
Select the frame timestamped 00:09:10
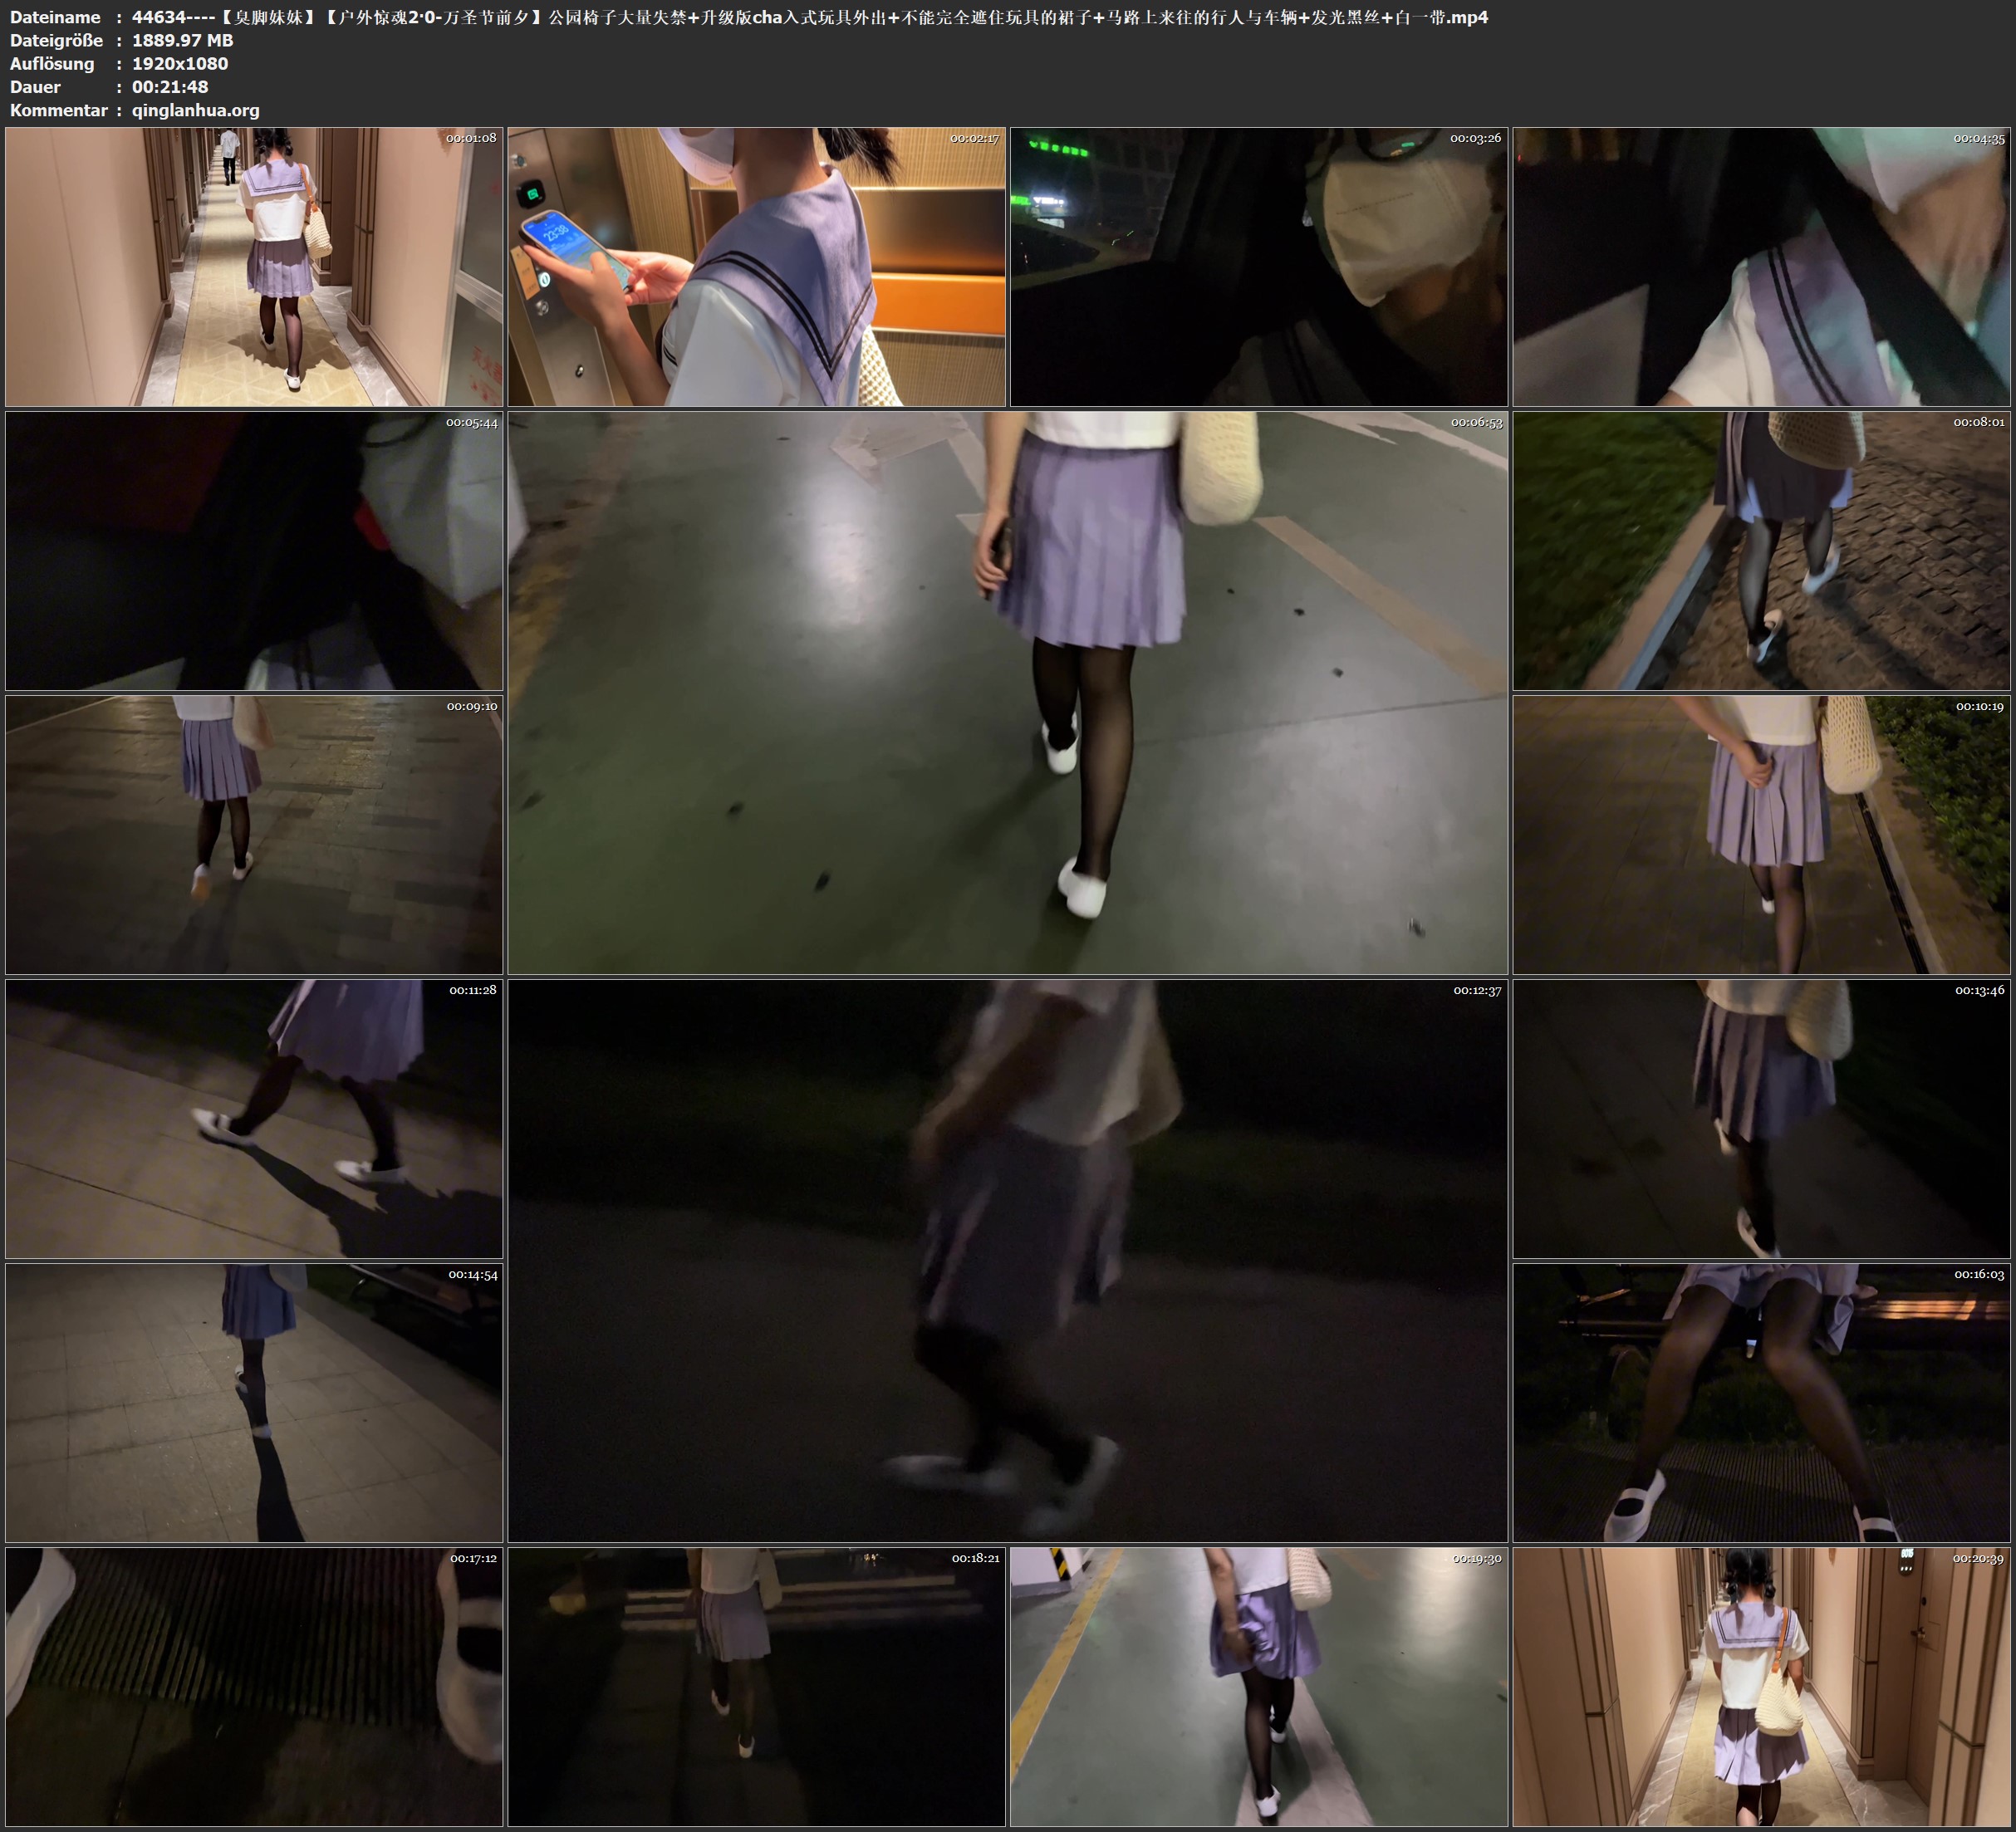254,834
